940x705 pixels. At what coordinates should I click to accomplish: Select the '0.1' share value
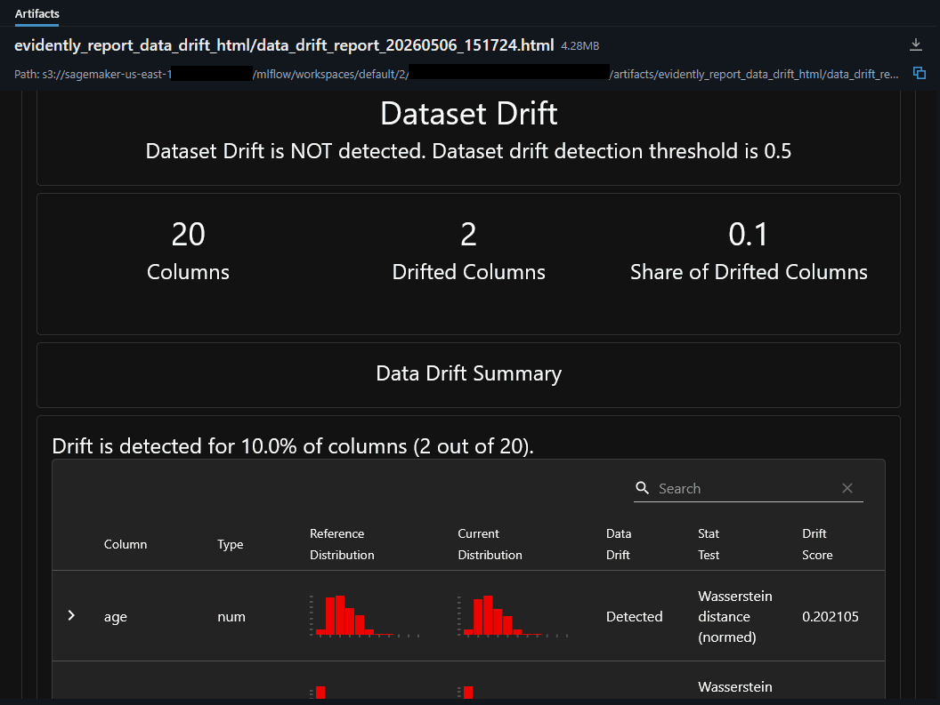tap(748, 234)
